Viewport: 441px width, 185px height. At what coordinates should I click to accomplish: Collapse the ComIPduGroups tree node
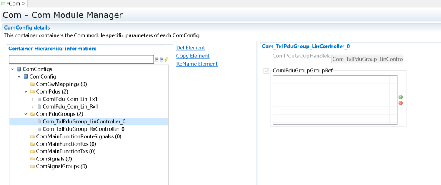coord(26,114)
